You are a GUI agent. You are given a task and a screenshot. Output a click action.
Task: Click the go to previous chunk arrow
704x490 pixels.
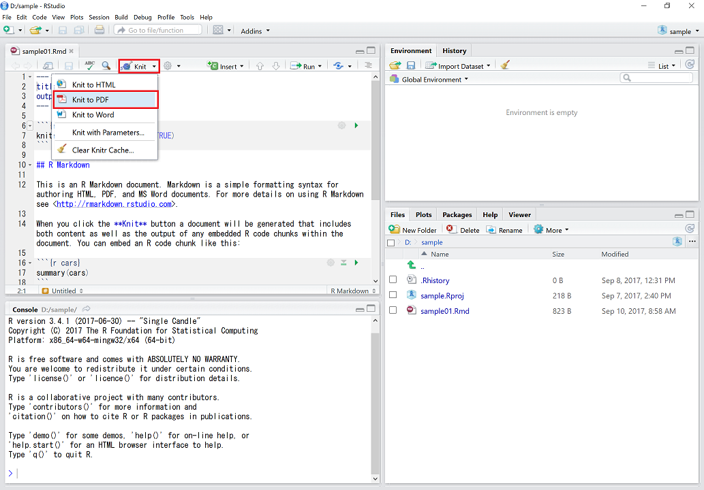[x=260, y=66]
